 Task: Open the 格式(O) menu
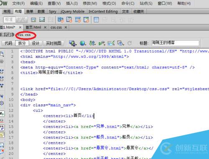point(109,3)
